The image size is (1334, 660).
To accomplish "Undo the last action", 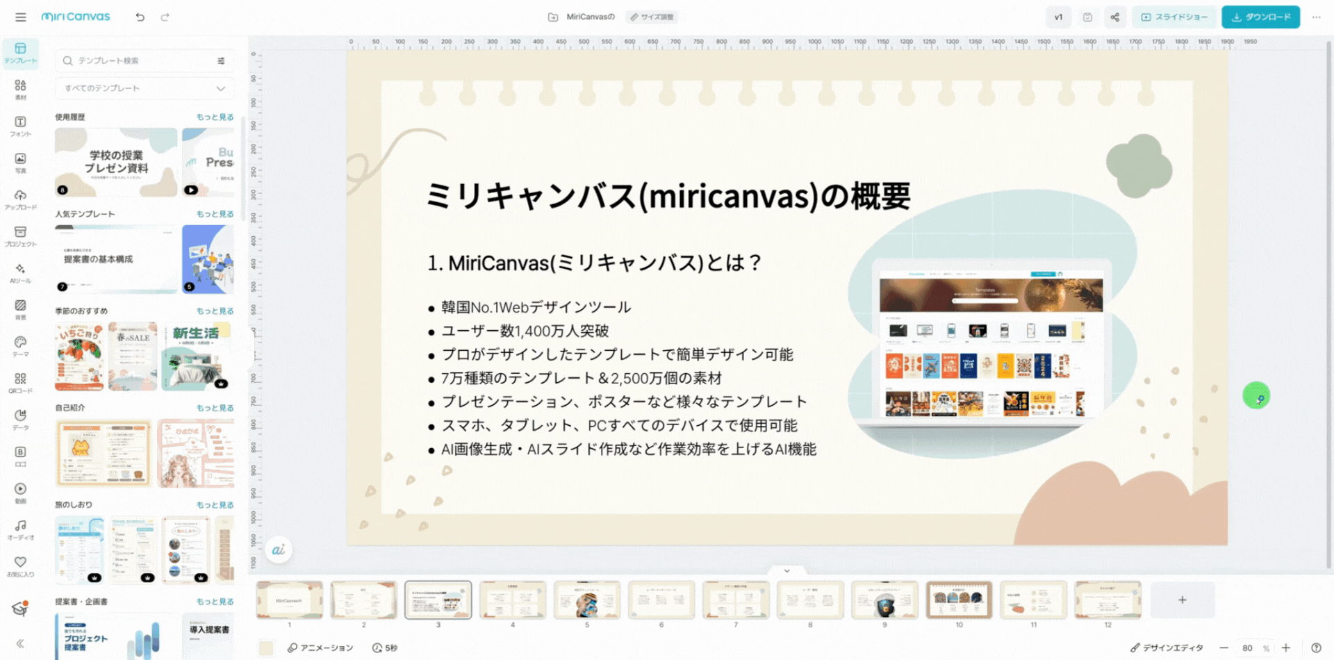I will (140, 17).
